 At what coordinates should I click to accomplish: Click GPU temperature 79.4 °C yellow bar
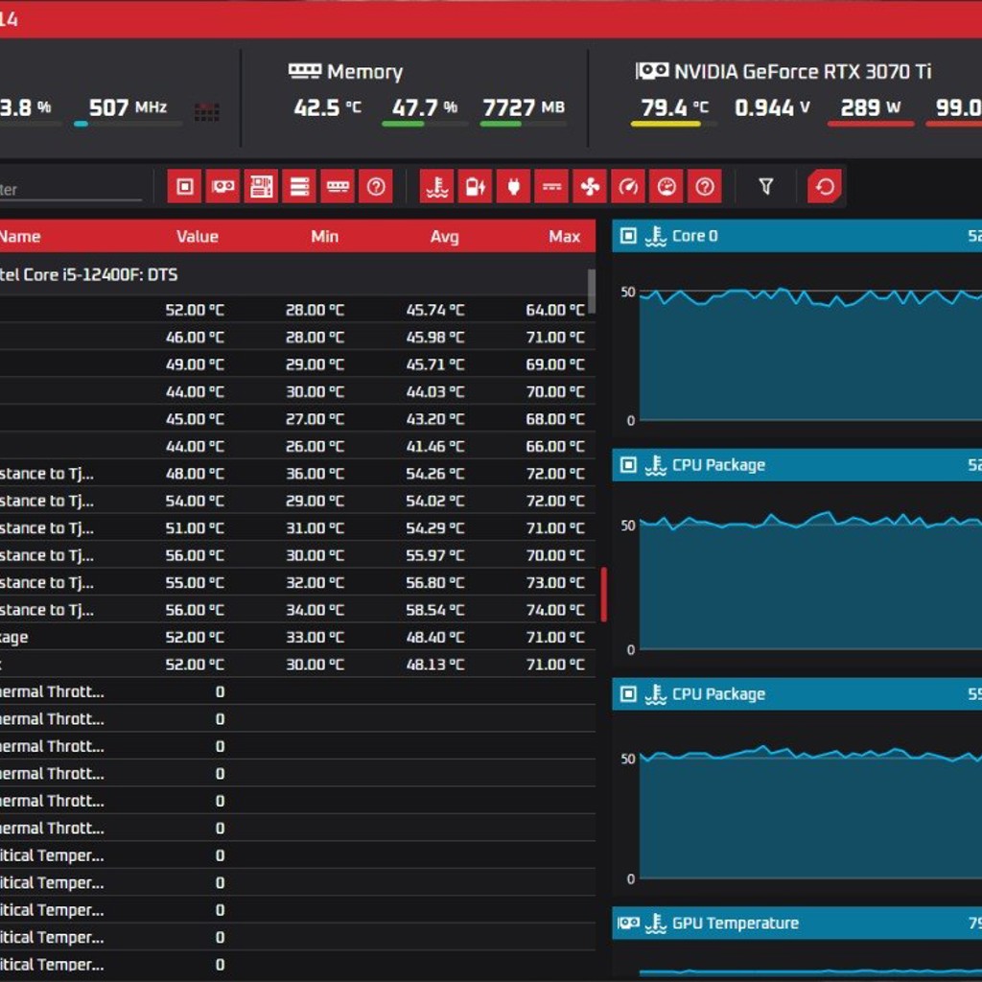pyautogui.click(x=673, y=124)
